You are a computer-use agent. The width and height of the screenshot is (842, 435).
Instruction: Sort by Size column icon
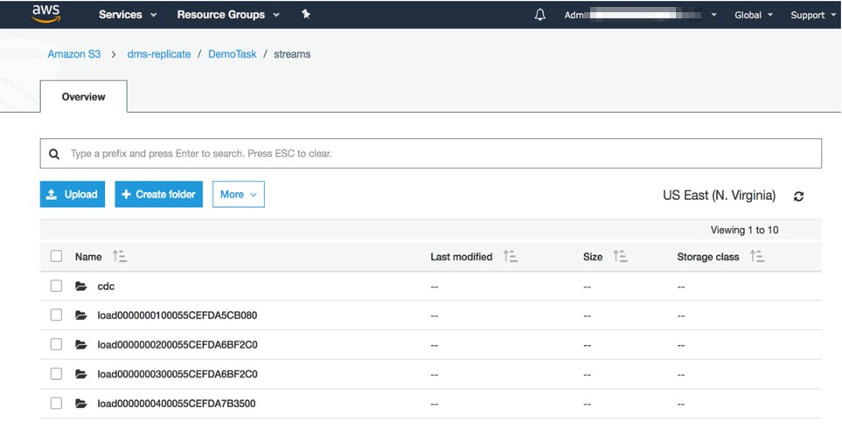620,257
